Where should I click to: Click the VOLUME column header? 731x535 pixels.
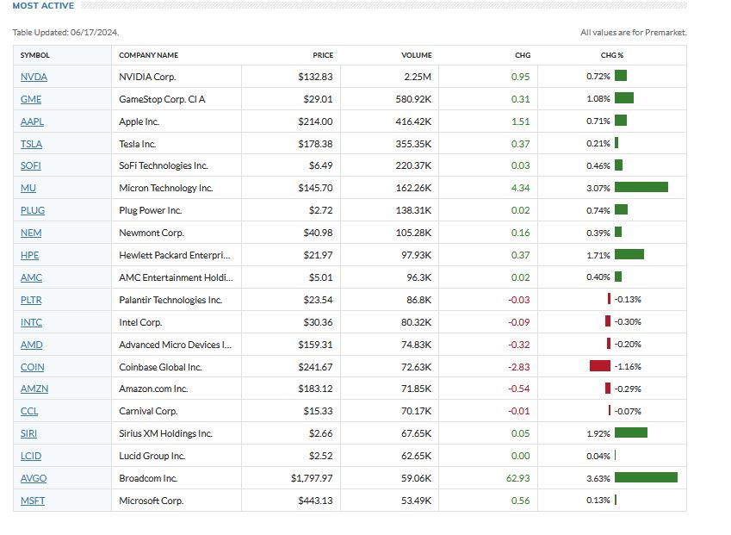[x=416, y=55]
